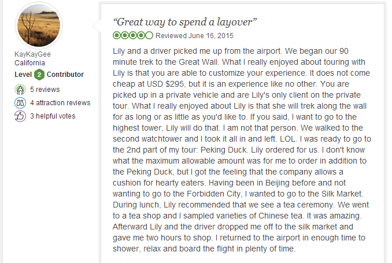The height and width of the screenshot is (263, 392).
Task: Click the California location text
Action: coord(29,63)
